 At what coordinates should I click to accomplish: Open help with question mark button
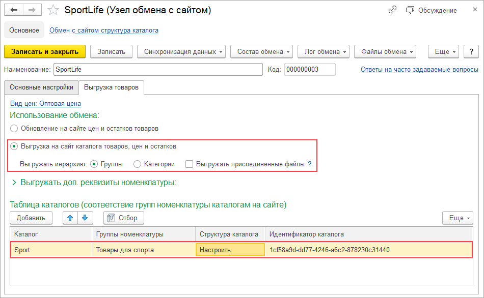471,51
